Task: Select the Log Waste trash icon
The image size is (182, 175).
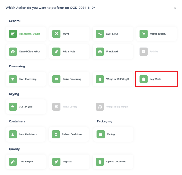Action: [x=143, y=79]
